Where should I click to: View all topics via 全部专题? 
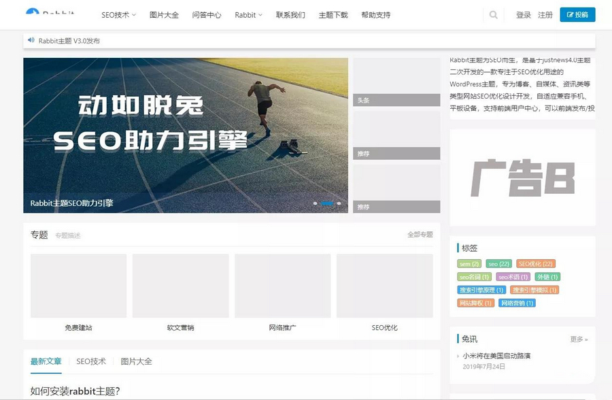tap(420, 235)
